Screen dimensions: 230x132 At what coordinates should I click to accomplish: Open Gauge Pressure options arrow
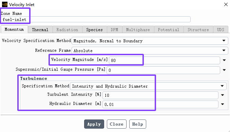tap(224, 70)
